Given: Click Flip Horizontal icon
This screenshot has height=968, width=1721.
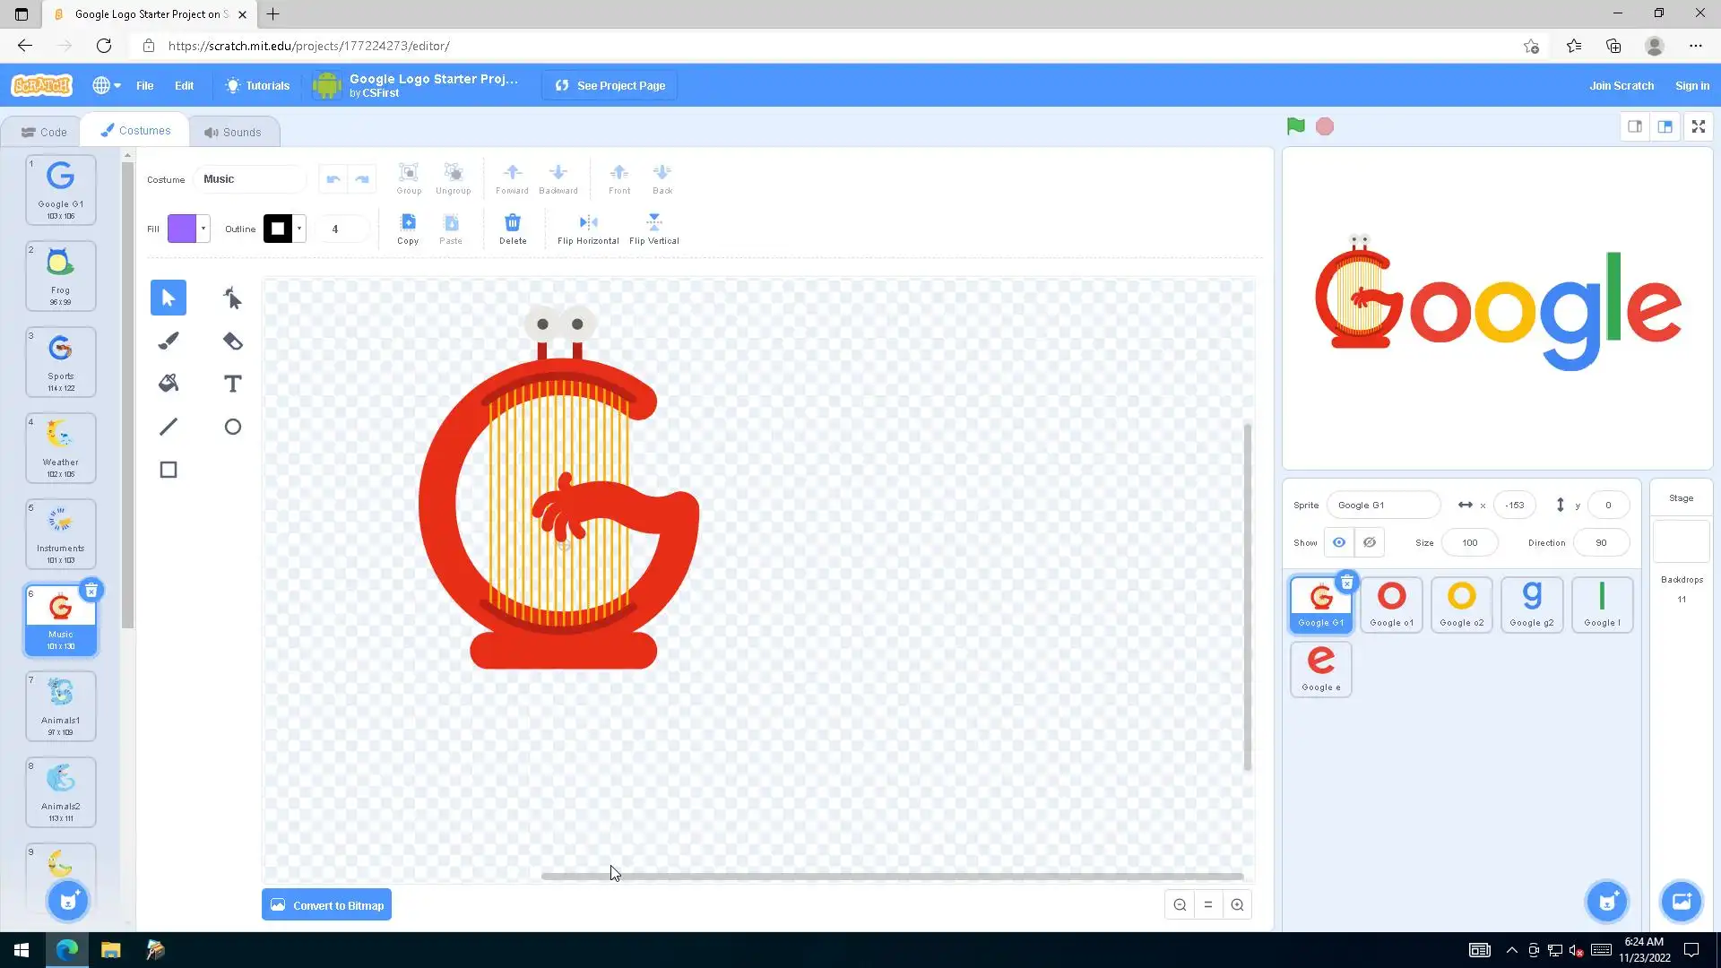Looking at the screenshot, I should [588, 222].
